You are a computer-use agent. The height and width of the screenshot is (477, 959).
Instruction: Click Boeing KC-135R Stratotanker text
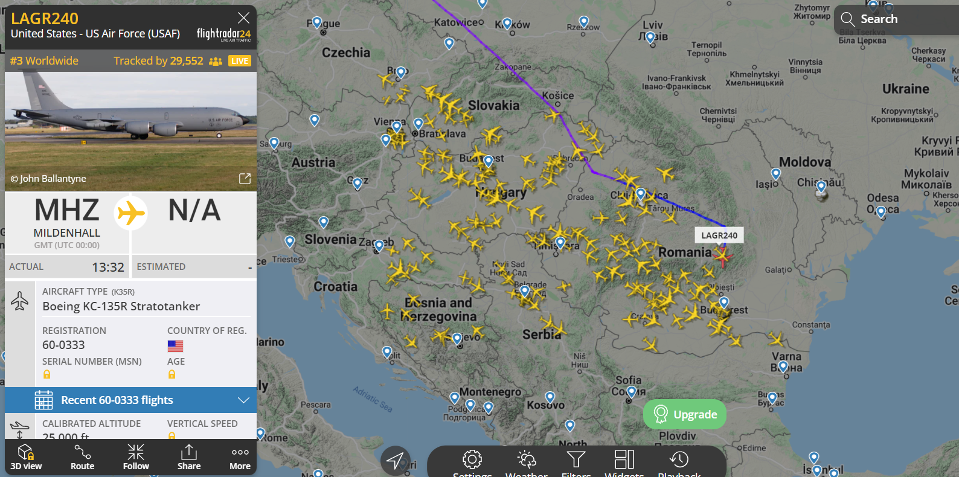[121, 306]
